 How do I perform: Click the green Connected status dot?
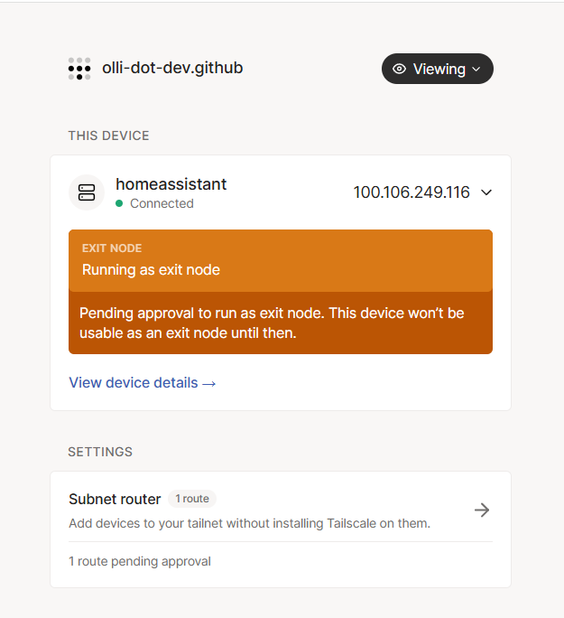tap(119, 204)
